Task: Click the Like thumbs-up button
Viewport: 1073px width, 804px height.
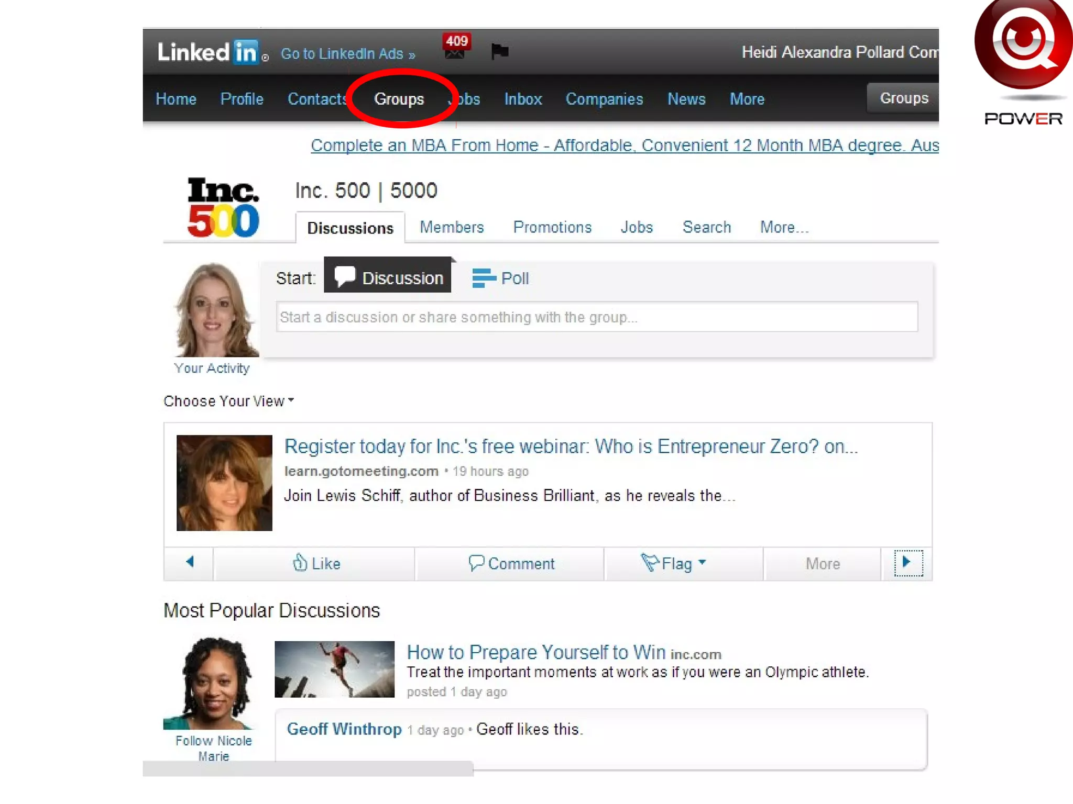Action: [316, 563]
